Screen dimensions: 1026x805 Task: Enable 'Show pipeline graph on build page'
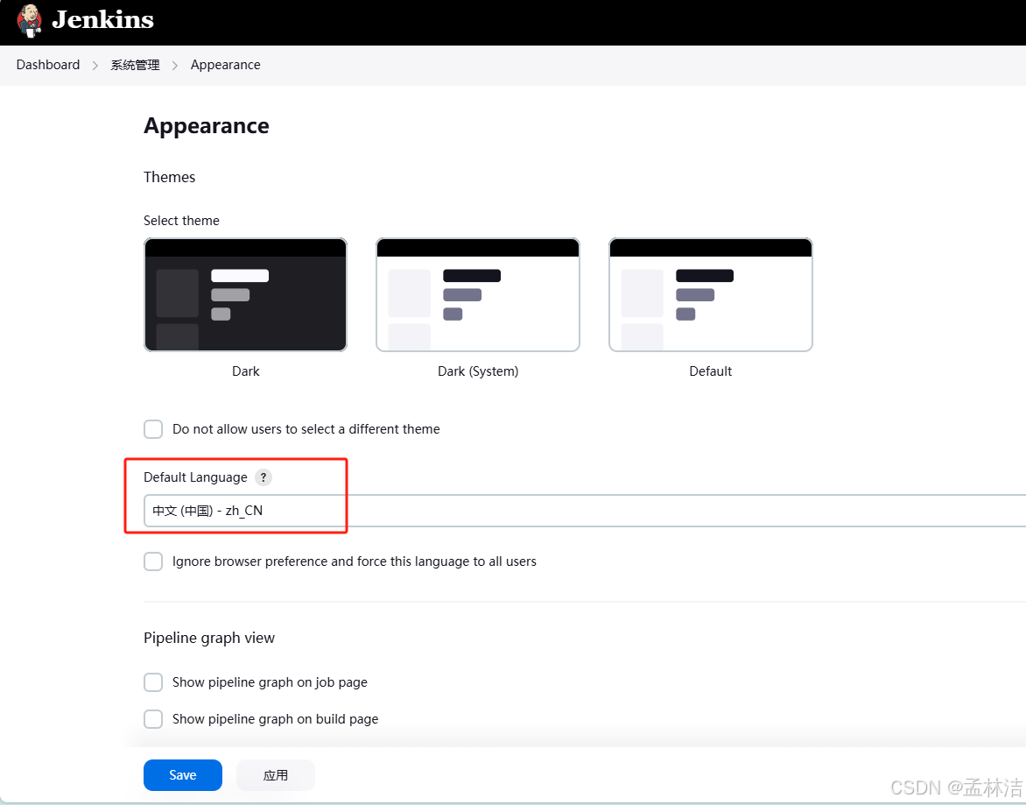tap(153, 718)
